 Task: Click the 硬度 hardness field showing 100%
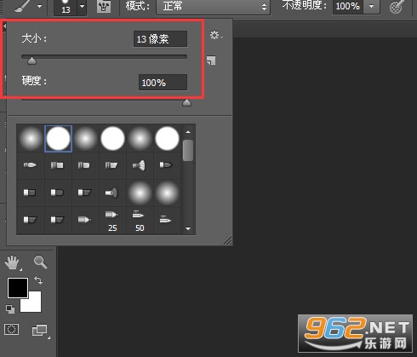click(x=163, y=83)
